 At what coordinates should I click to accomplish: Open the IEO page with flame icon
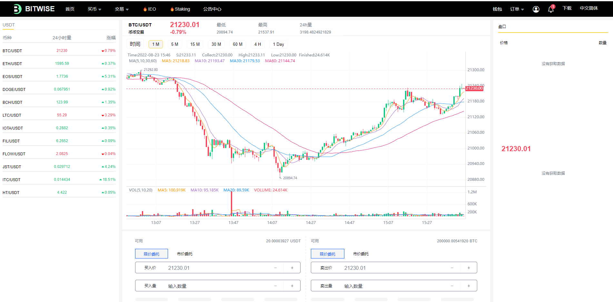point(150,9)
